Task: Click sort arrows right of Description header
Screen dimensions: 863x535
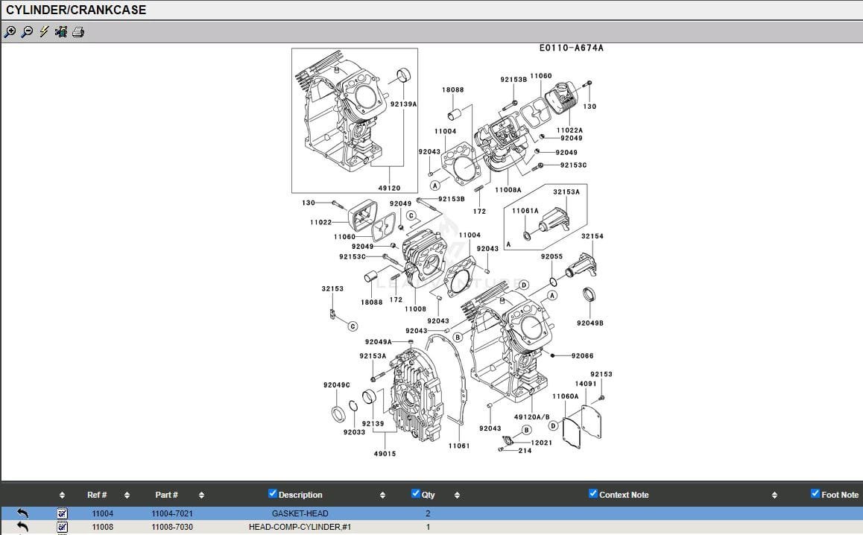Action: (x=382, y=495)
